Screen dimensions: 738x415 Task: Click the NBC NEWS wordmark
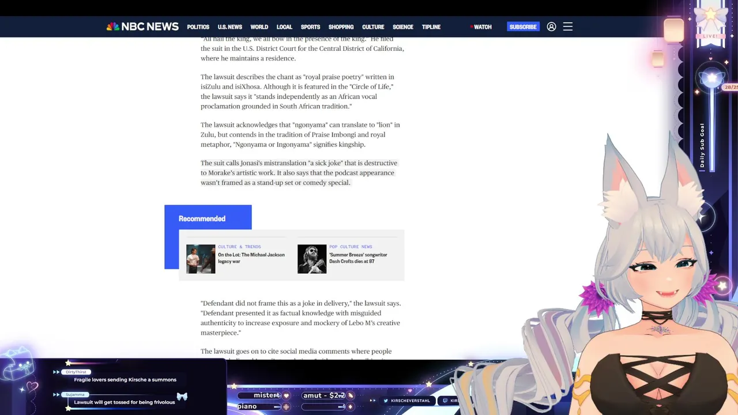150,27
